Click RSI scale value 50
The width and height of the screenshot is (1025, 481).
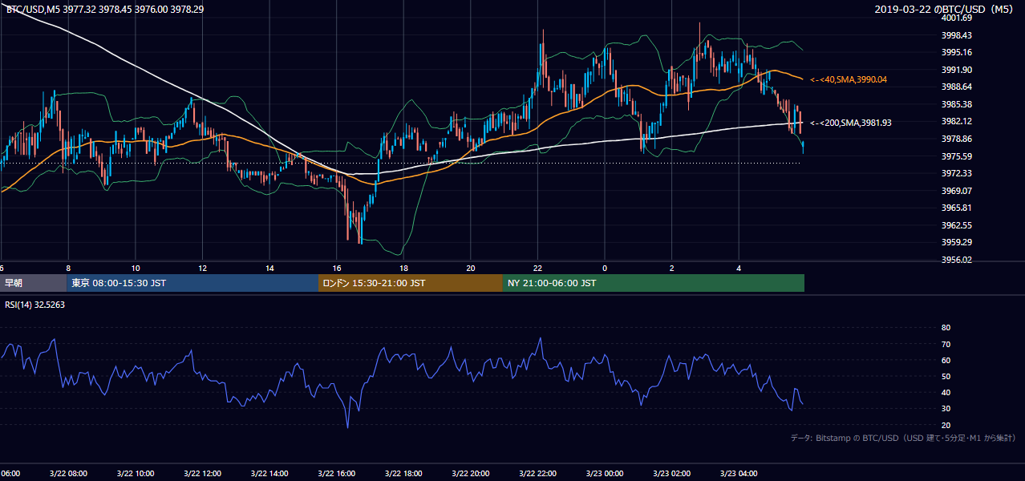coord(946,376)
